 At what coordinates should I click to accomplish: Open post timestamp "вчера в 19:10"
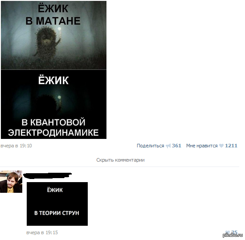click(16, 146)
